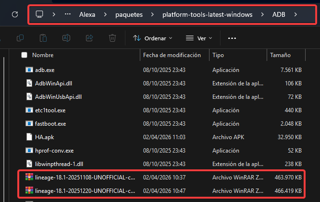Sort by the Nombre column header
The height and width of the screenshot is (202, 320).
[43, 55]
